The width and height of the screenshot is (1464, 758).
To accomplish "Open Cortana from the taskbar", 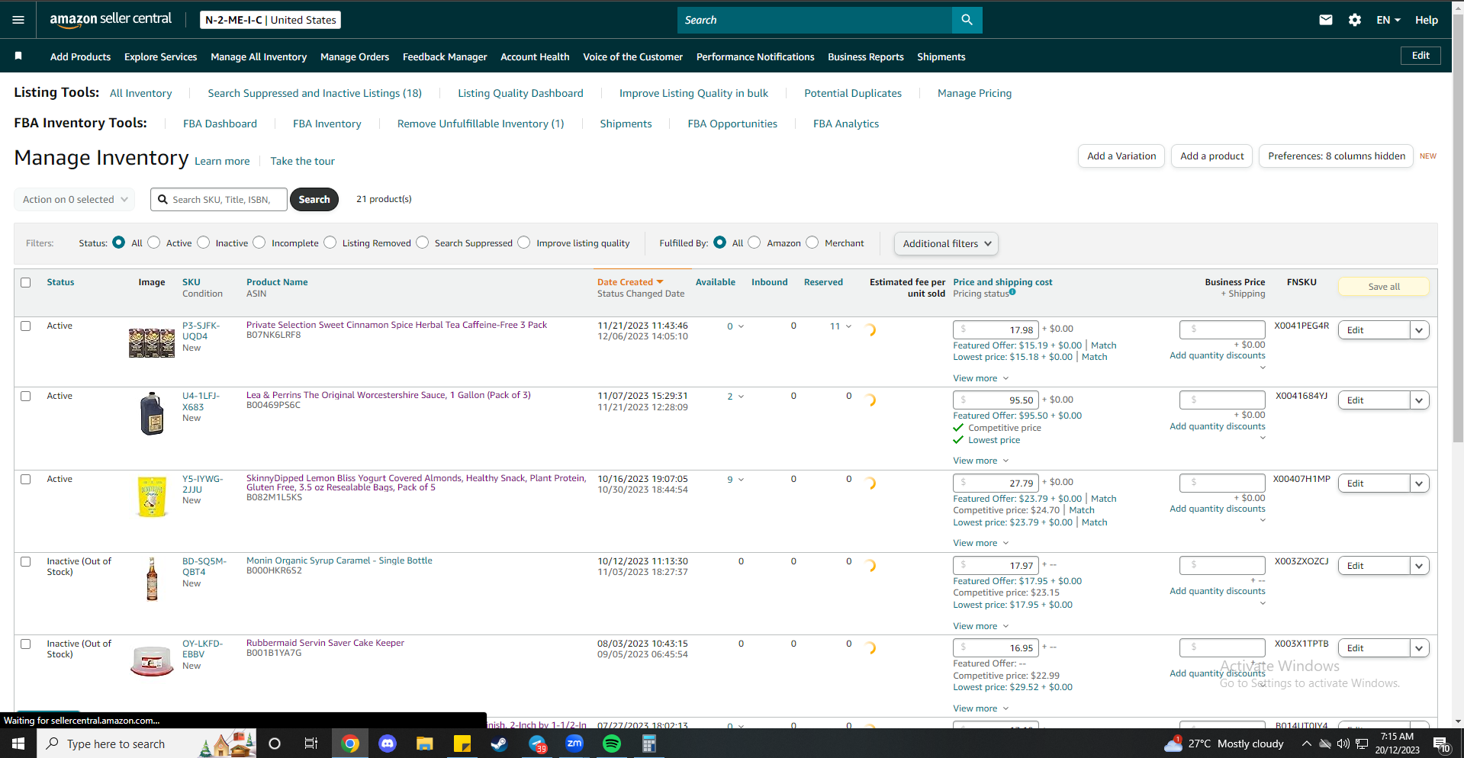I will click(x=275, y=744).
